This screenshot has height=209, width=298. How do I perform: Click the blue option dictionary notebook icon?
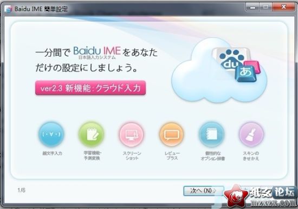point(211,134)
